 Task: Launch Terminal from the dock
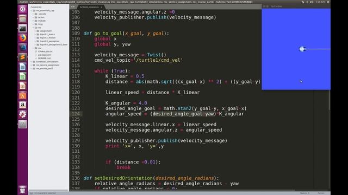(x=22, y=29)
